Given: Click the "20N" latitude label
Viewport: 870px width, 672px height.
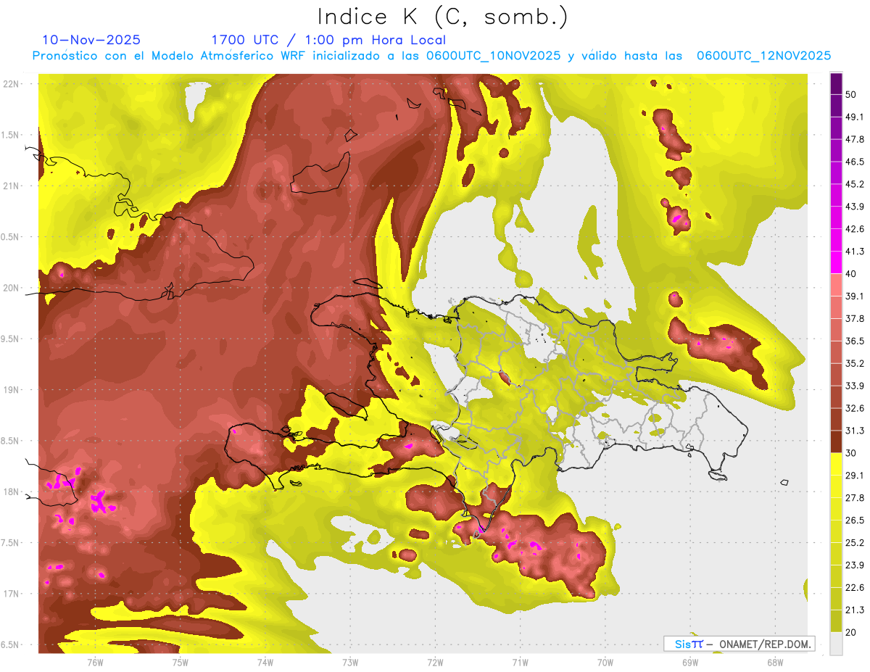Looking at the screenshot, I should point(12,288).
